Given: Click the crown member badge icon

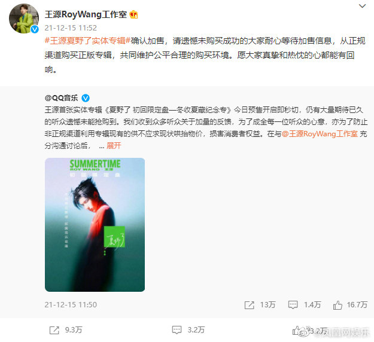Looking at the screenshot, I should (133, 14).
